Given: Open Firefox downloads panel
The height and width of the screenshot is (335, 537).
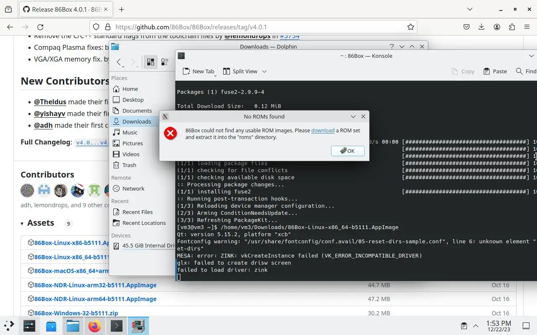Looking at the screenshot, I should (481, 27).
